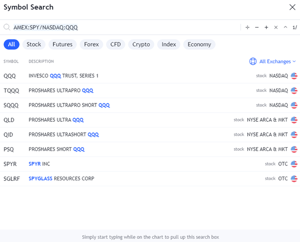Show only Crypto symbols
Screen dimensions: 300x242
(141, 44)
